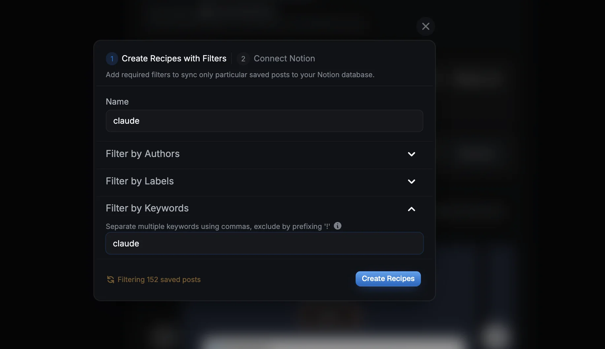Click the step number 1 badge
The height and width of the screenshot is (349, 605).
click(112, 59)
